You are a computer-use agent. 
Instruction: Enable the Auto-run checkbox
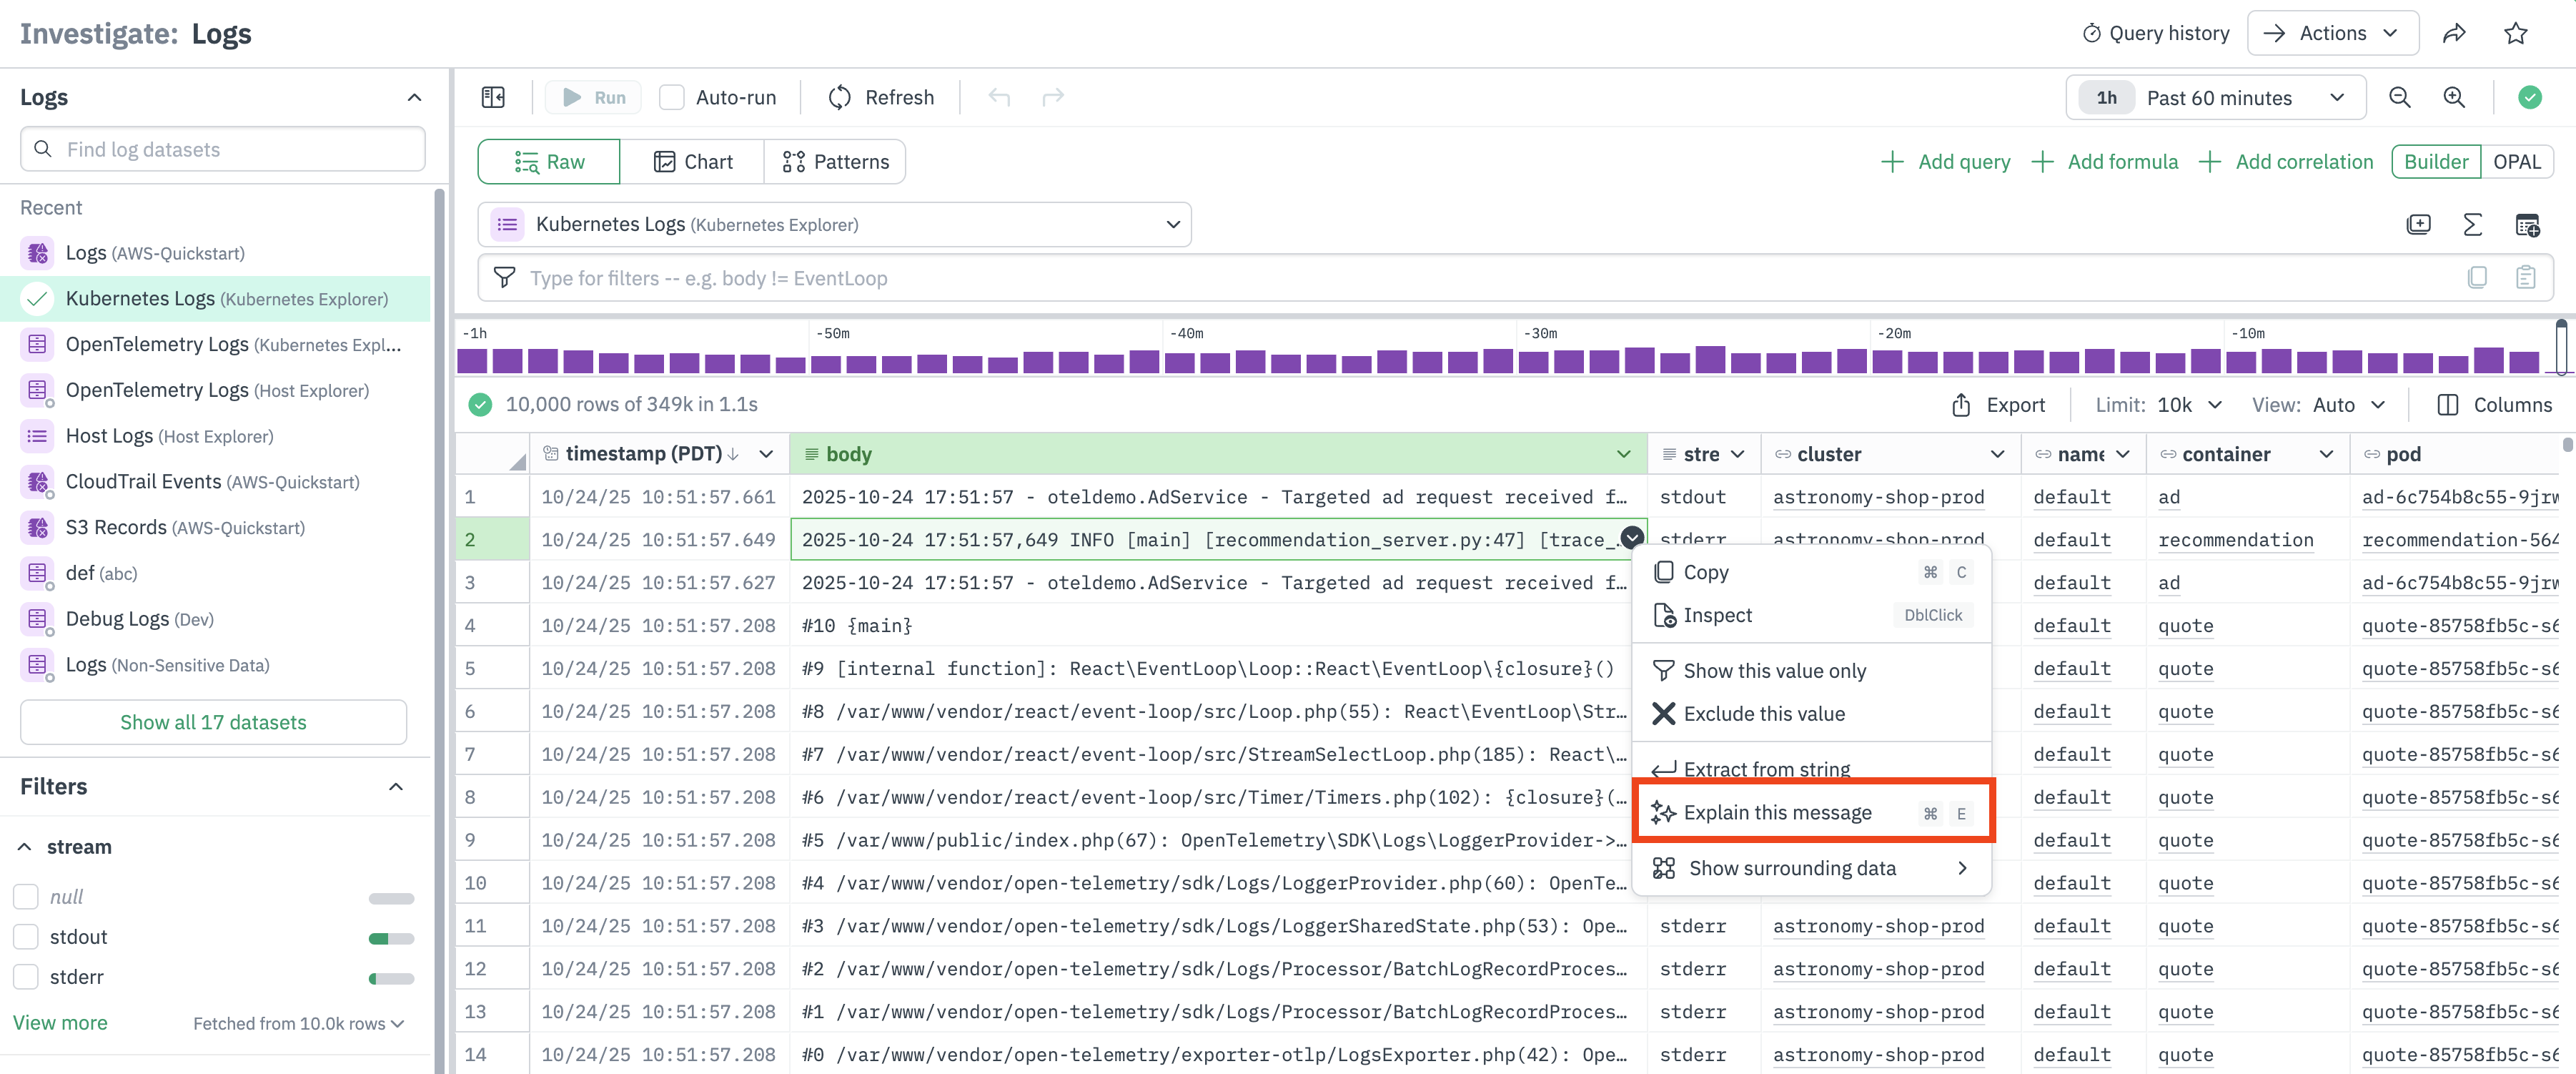672,97
